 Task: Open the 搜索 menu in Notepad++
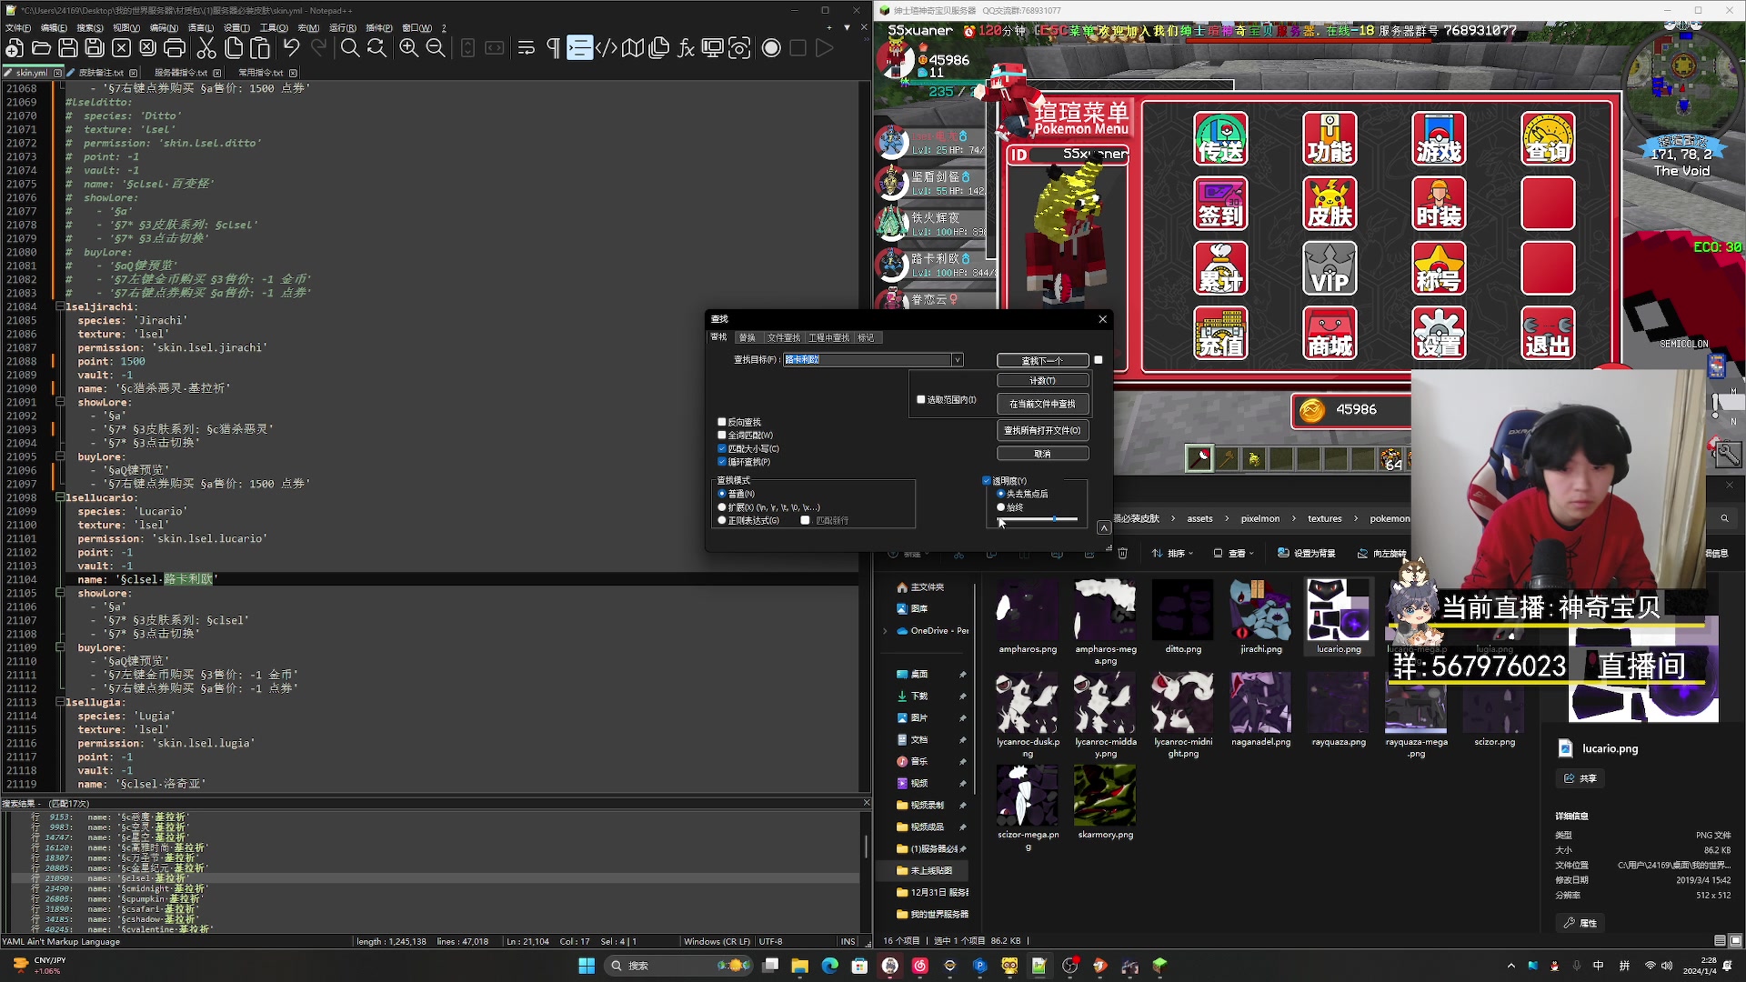[x=90, y=28]
